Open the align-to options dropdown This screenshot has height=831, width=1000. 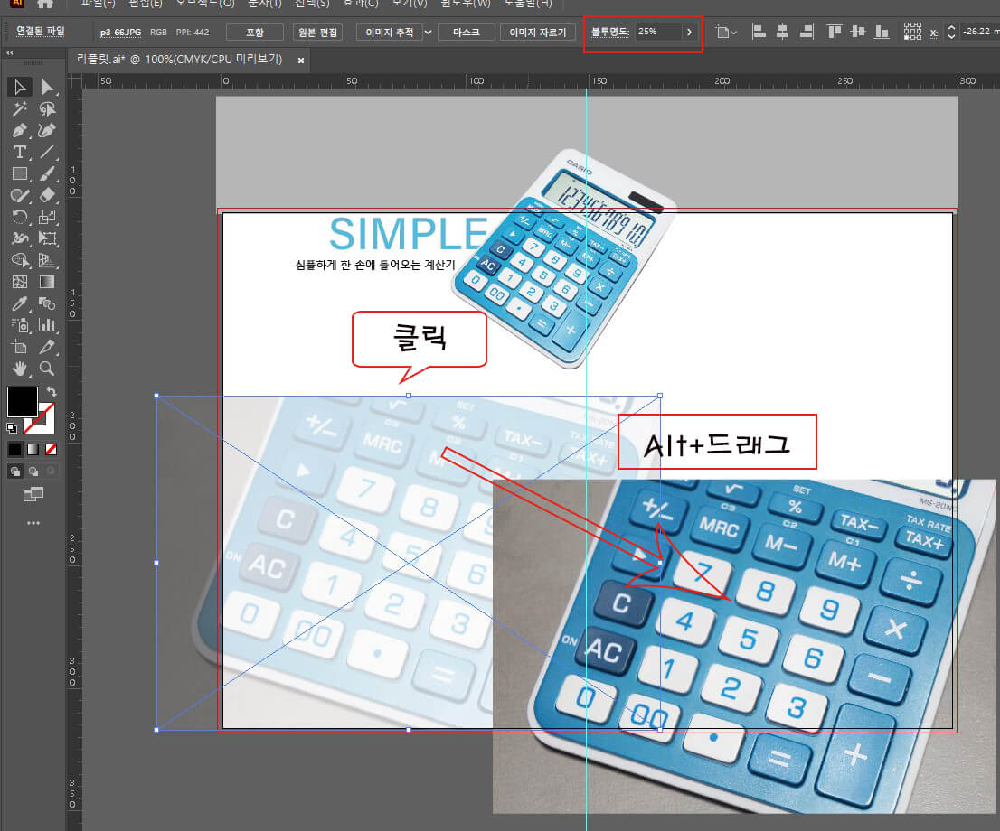(x=726, y=32)
